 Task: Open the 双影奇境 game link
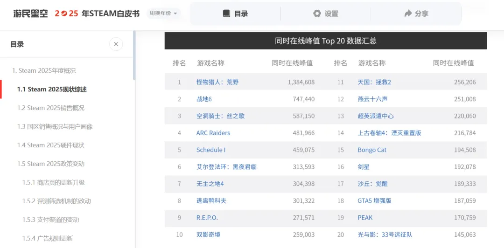tap(208, 235)
